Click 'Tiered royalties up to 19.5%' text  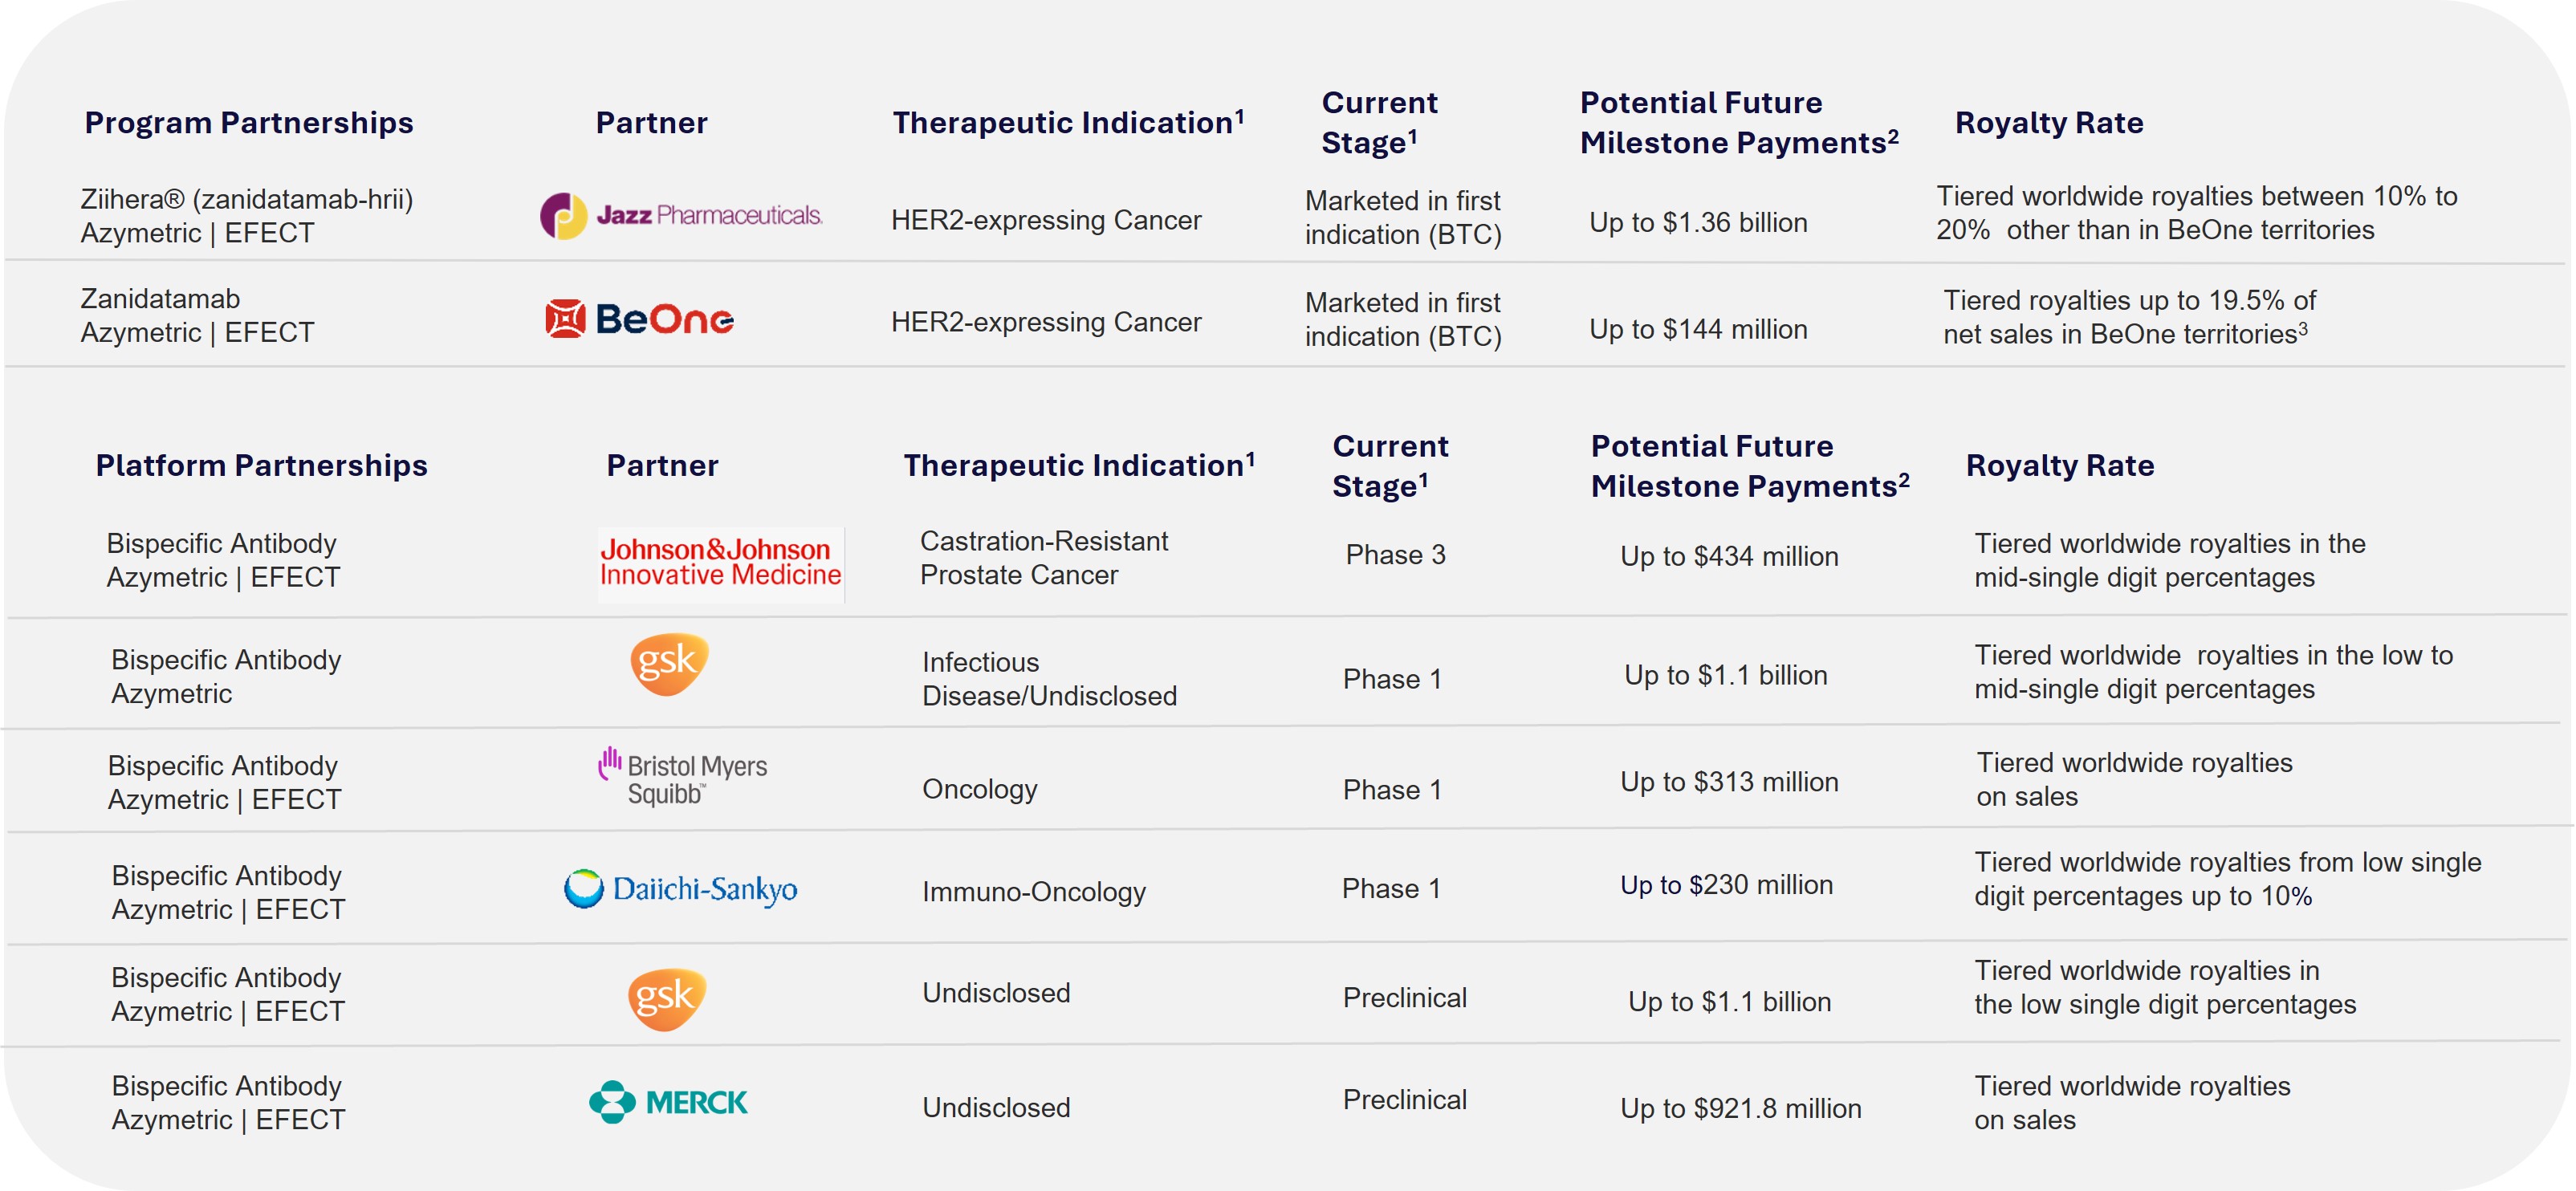click(x=2129, y=300)
